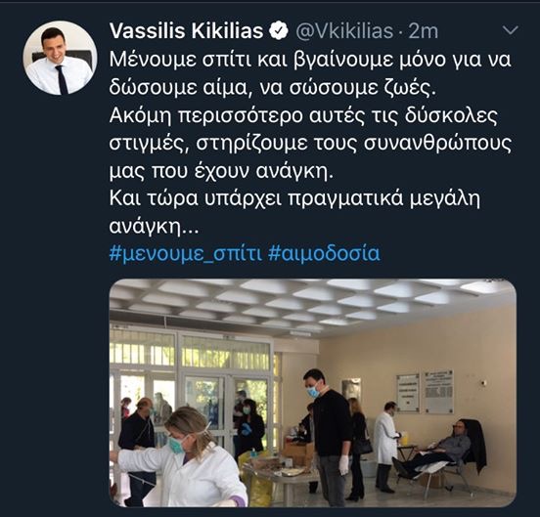Click the blood donor reclining on the chair

[437, 449]
